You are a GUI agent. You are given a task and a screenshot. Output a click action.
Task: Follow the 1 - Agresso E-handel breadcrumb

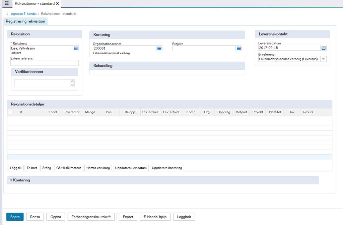[x=21, y=14]
